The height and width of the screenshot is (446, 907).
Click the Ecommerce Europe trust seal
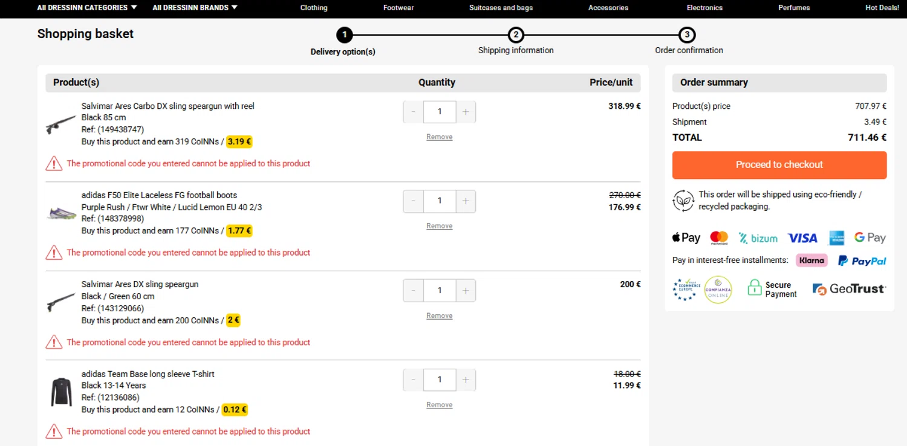click(686, 289)
